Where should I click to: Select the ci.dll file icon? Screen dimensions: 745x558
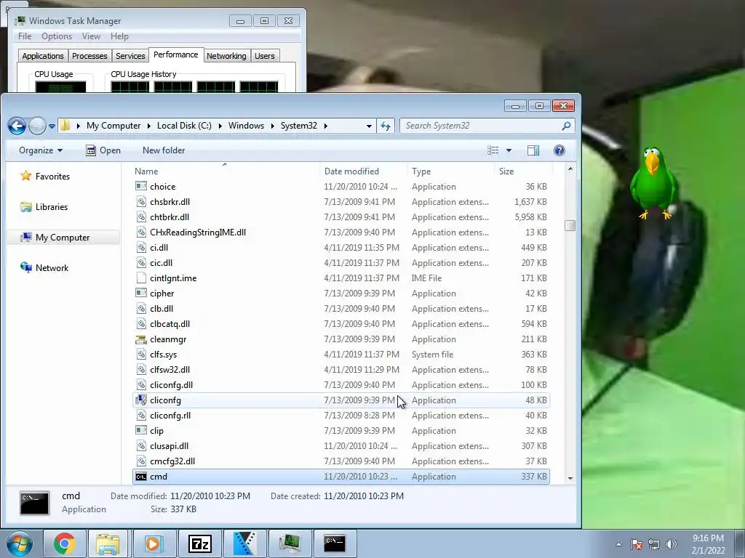[141, 247]
